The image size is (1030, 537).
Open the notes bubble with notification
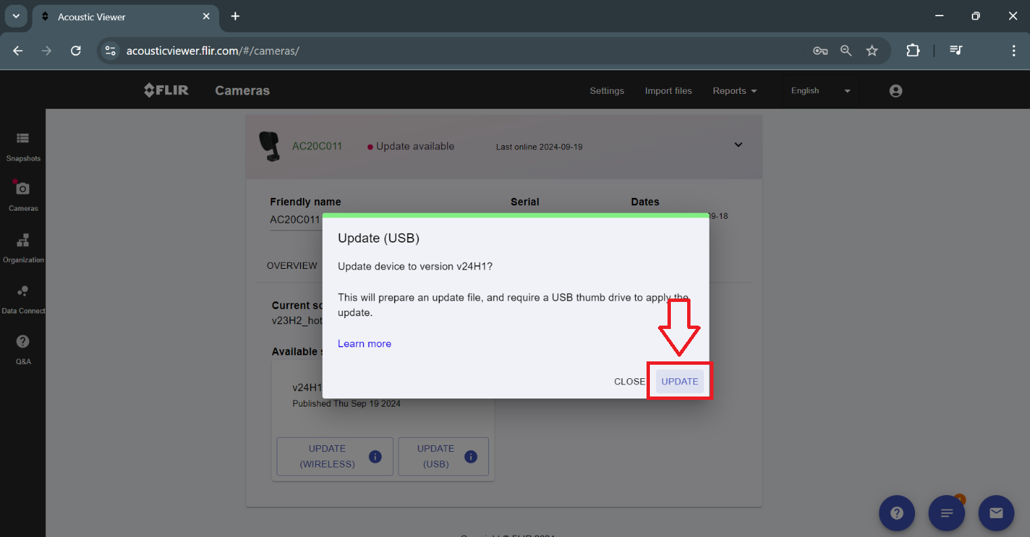[947, 513]
